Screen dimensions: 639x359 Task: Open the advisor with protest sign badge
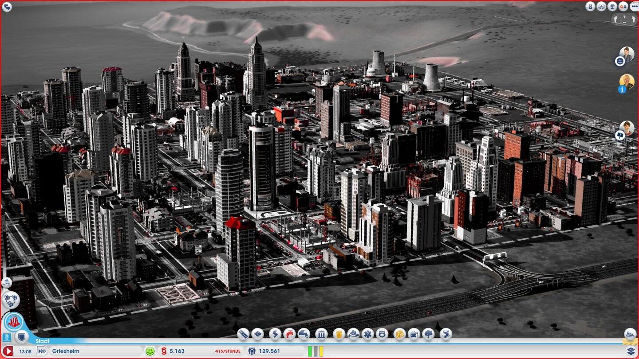point(627,128)
